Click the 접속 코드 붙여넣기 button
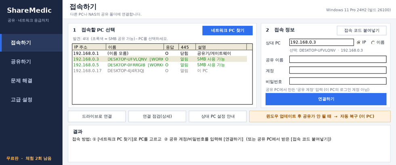 pos(362,31)
